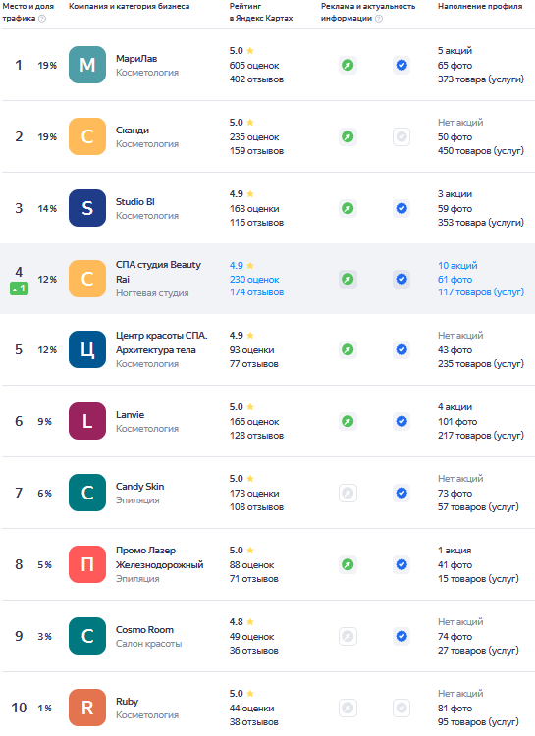Click the Наполнение профиля column header
The width and height of the screenshot is (535, 736).
[480, 6]
